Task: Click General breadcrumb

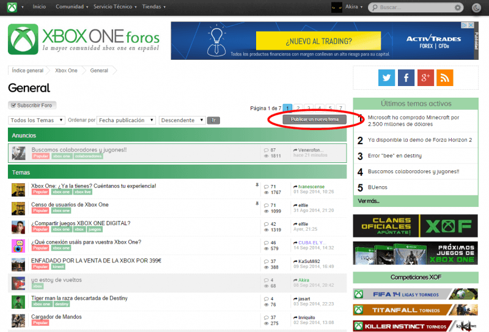Action: click(99, 70)
